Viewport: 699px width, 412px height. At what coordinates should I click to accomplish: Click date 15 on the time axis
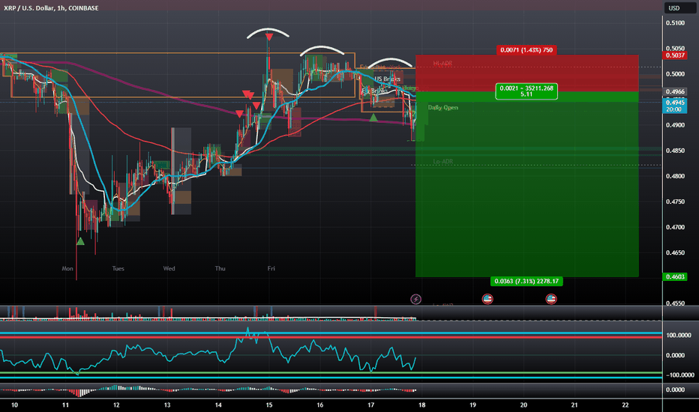click(x=268, y=405)
